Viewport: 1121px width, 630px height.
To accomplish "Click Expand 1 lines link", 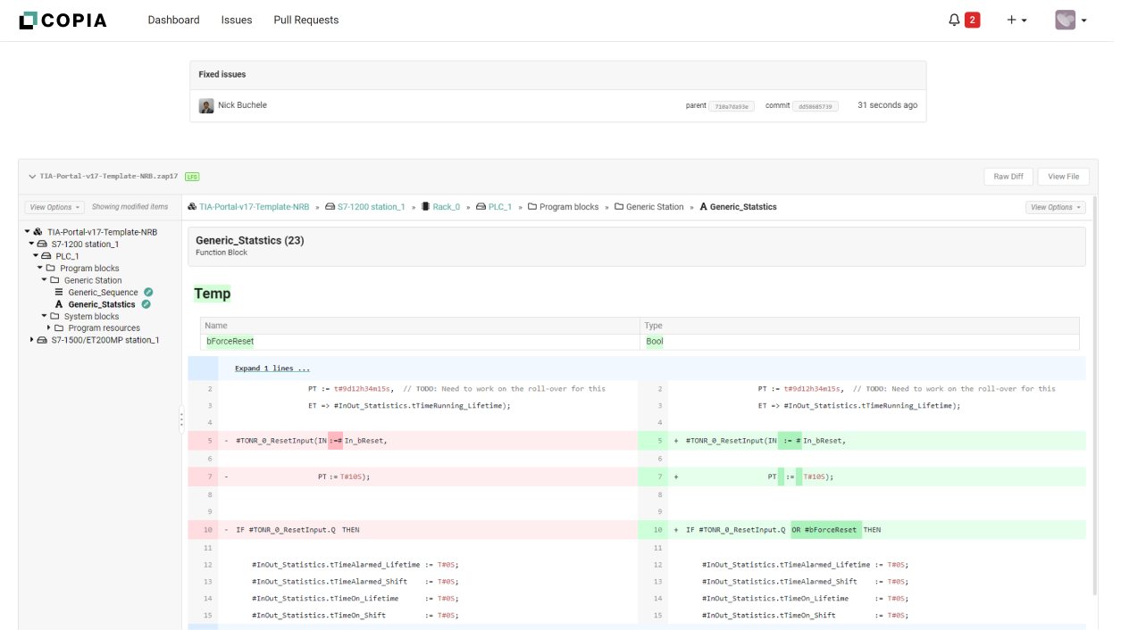I will (x=272, y=369).
